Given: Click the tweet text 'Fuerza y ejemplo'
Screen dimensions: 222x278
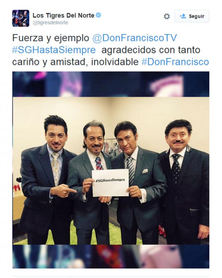Looking at the screenshot, I should [x=50, y=38].
